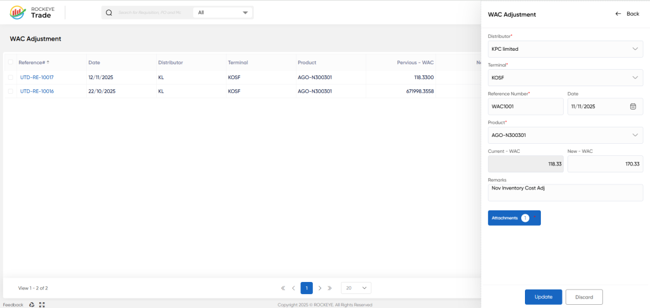Image resolution: width=650 pixels, height=308 pixels.
Task: Click the Remarks text area
Action: point(566,193)
